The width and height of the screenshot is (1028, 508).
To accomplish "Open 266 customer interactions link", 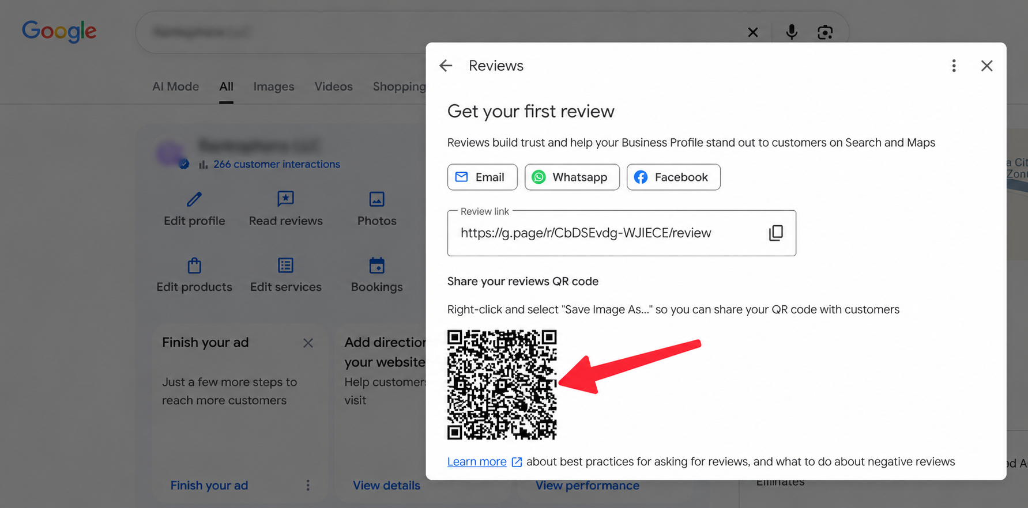I will tap(277, 164).
